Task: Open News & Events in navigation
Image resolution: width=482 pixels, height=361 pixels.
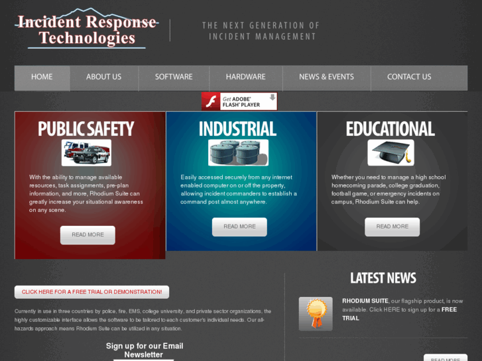Action: pyautogui.click(x=326, y=78)
